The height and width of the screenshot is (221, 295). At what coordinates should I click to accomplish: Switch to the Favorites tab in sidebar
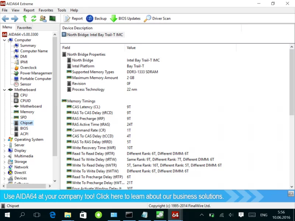(24, 28)
